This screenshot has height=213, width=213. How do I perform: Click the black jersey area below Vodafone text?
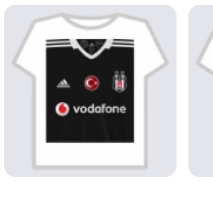point(90,129)
